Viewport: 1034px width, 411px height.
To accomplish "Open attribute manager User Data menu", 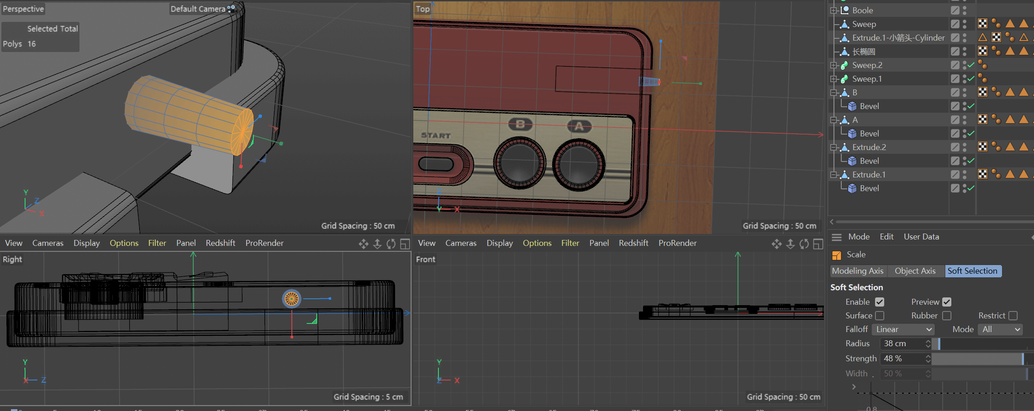I will (x=921, y=237).
